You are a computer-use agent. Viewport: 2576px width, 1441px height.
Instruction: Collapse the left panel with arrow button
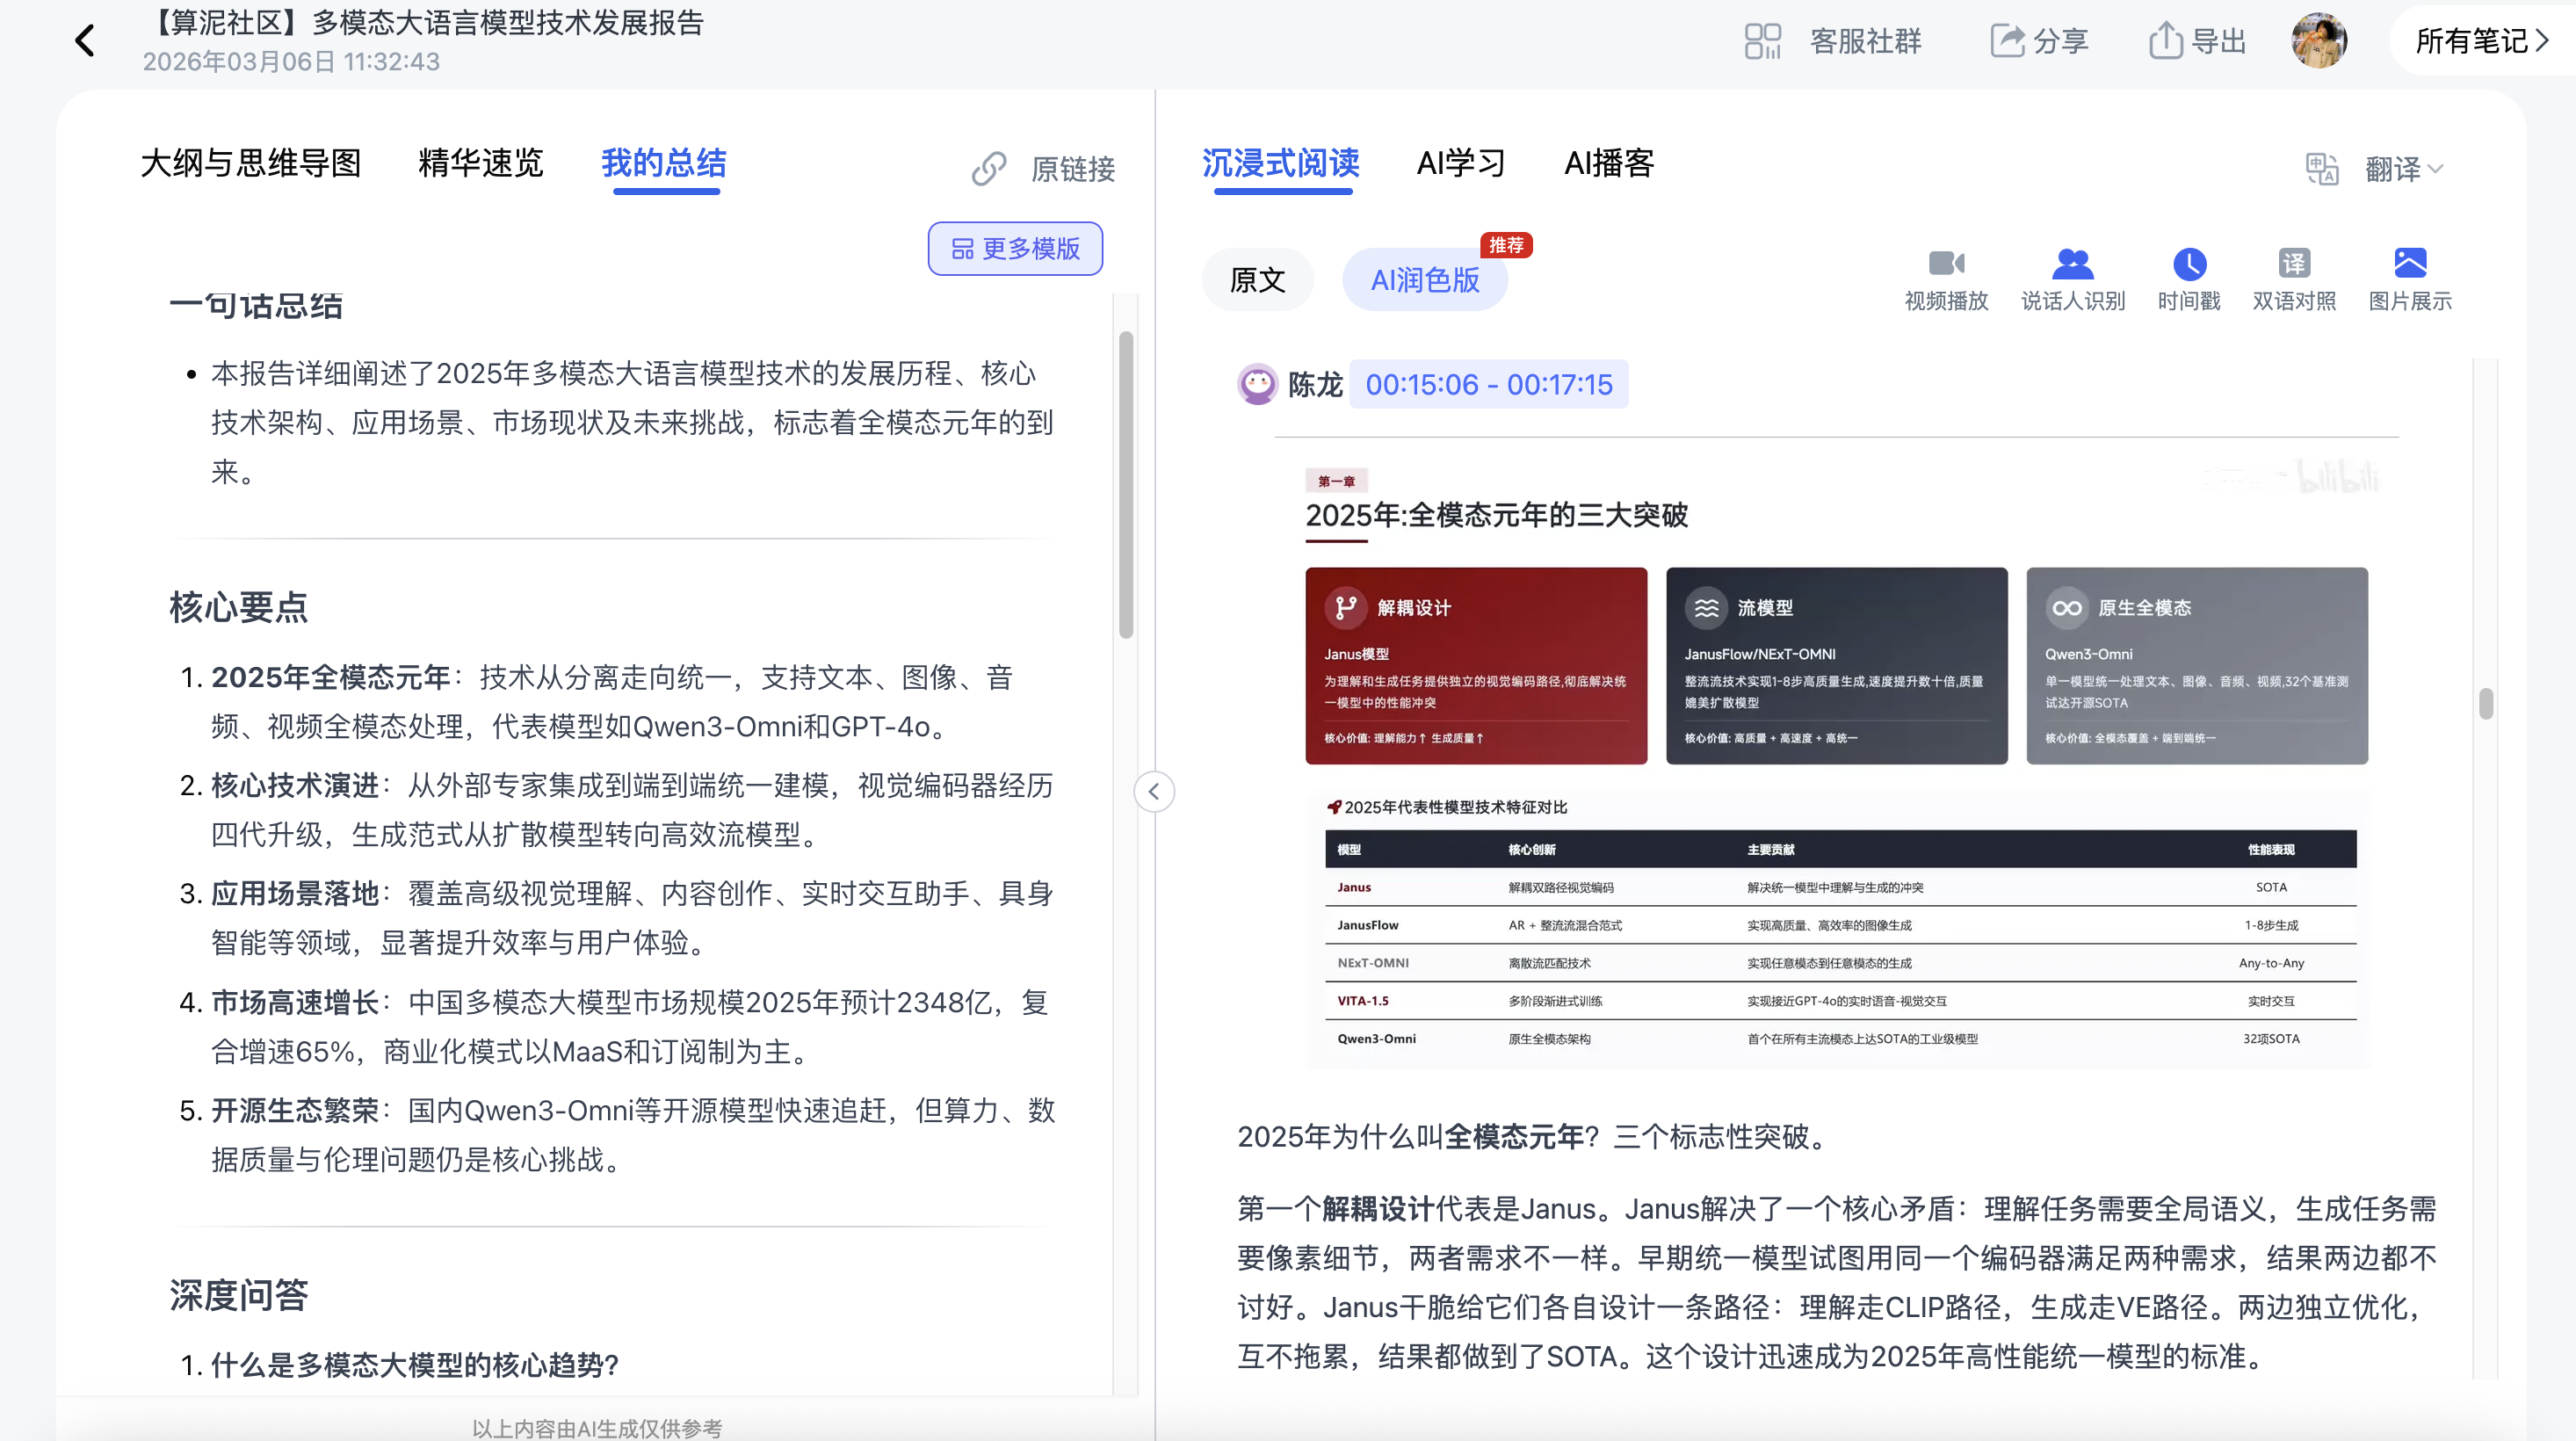[x=1154, y=792]
